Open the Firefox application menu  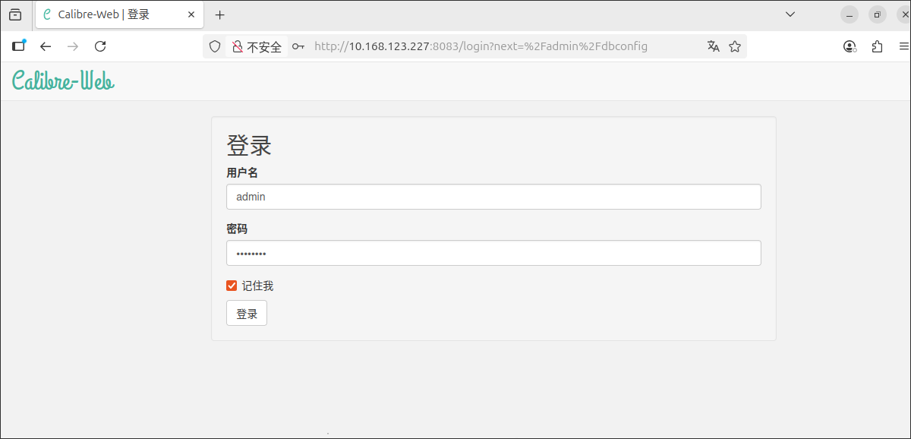coord(903,46)
